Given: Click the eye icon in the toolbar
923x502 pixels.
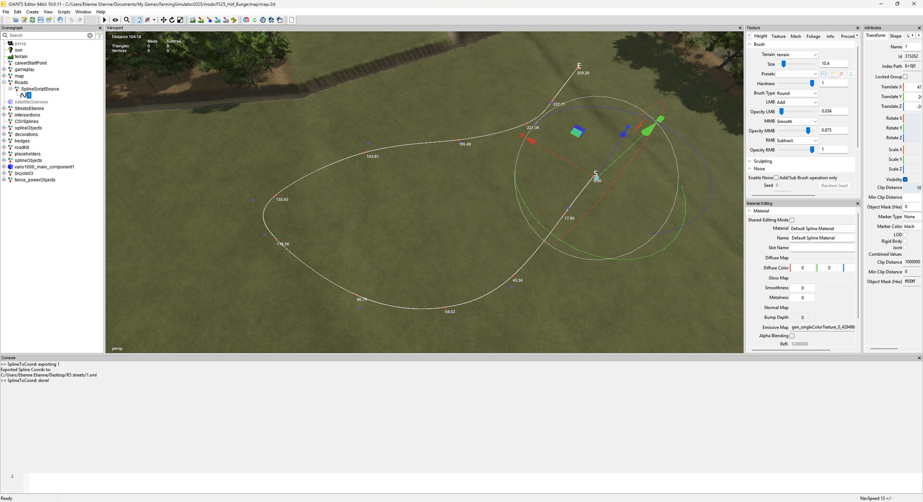Looking at the screenshot, I should point(115,20).
